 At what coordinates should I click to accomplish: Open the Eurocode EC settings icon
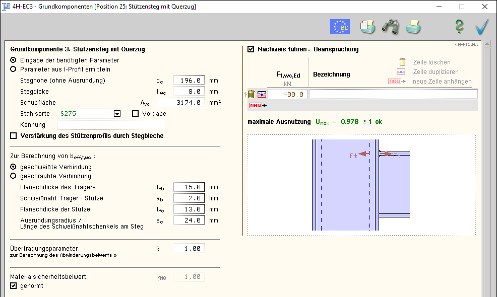[x=340, y=27]
